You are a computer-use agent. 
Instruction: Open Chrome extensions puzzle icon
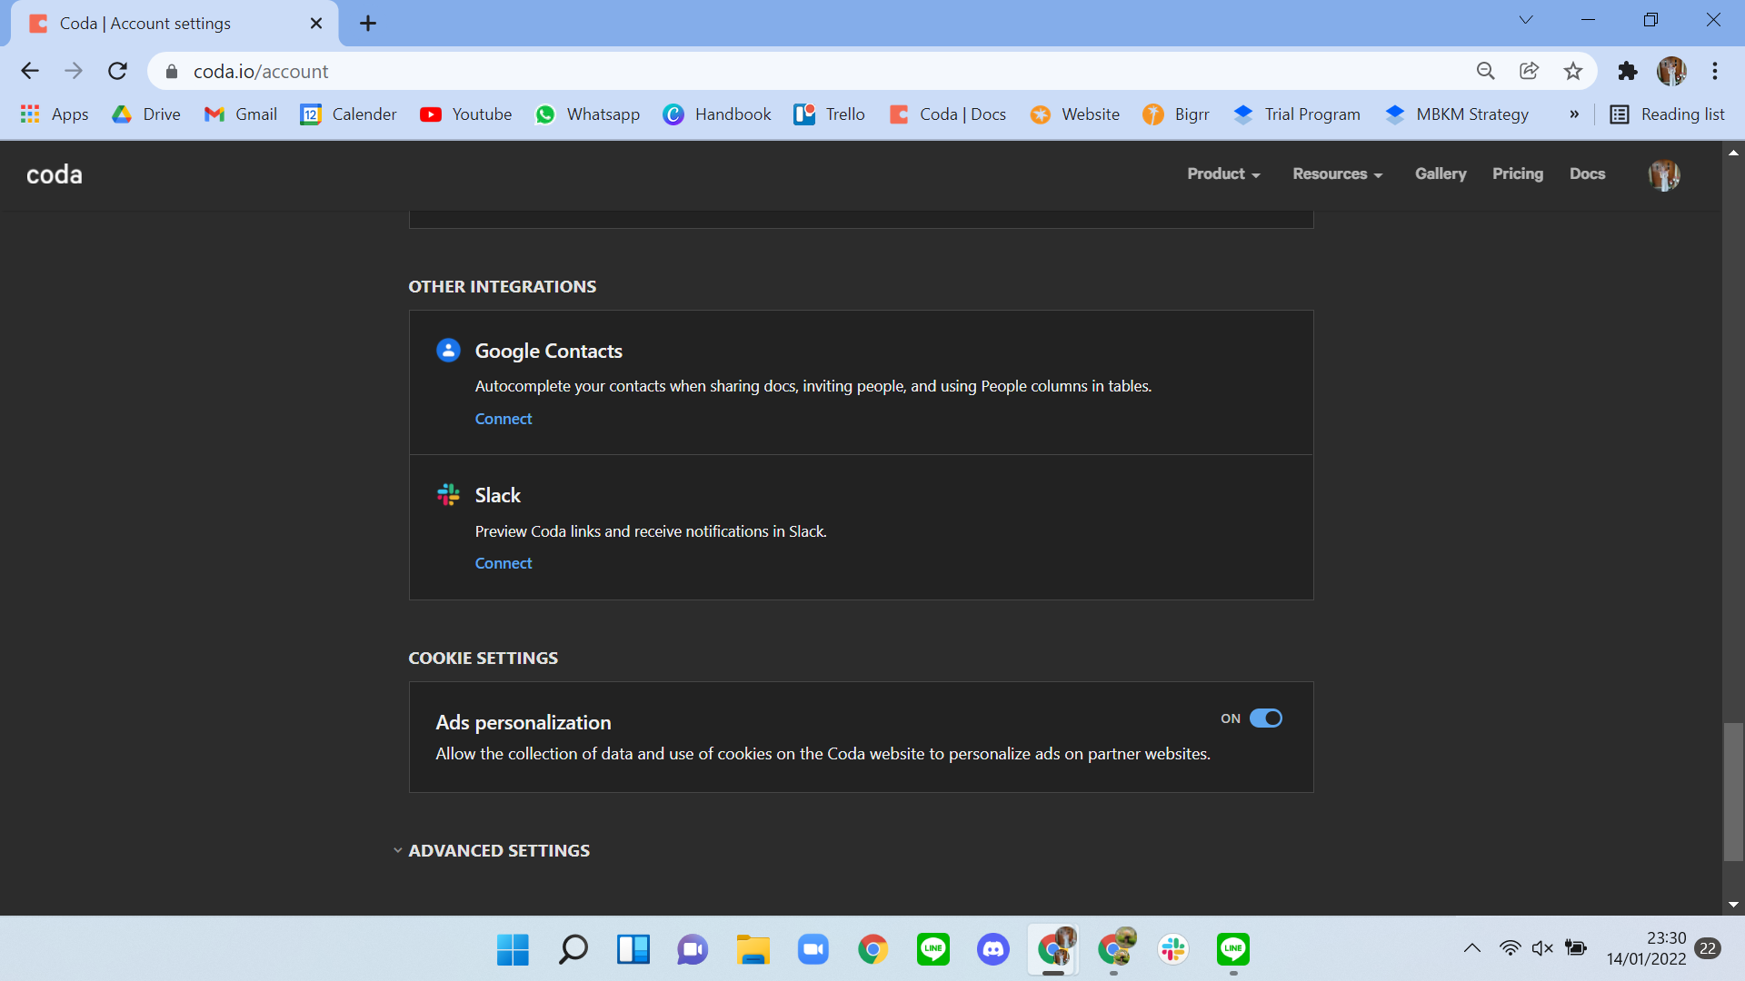(1628, 71)
